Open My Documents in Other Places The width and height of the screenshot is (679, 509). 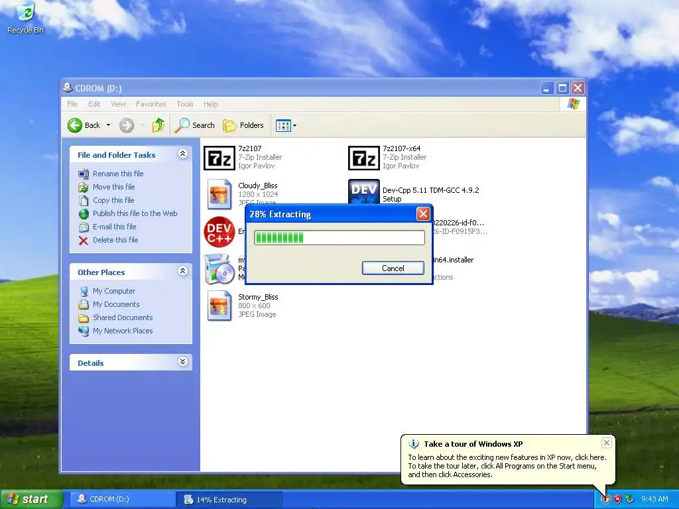[x=116, y=304]
